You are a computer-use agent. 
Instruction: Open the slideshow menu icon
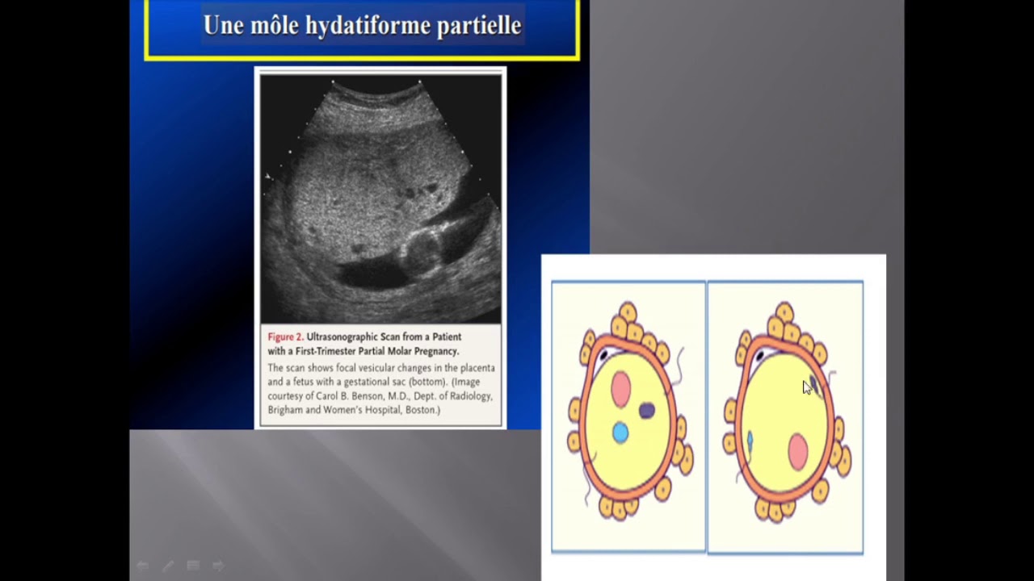(193, 566)
